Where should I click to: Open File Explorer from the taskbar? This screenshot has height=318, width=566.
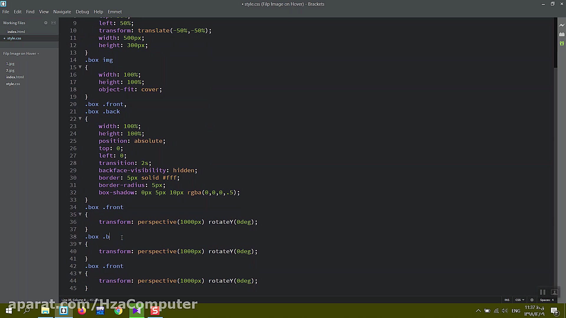(45, 310)
